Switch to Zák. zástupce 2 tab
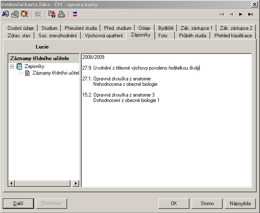260x213 pixels. (x=236, y=28)
